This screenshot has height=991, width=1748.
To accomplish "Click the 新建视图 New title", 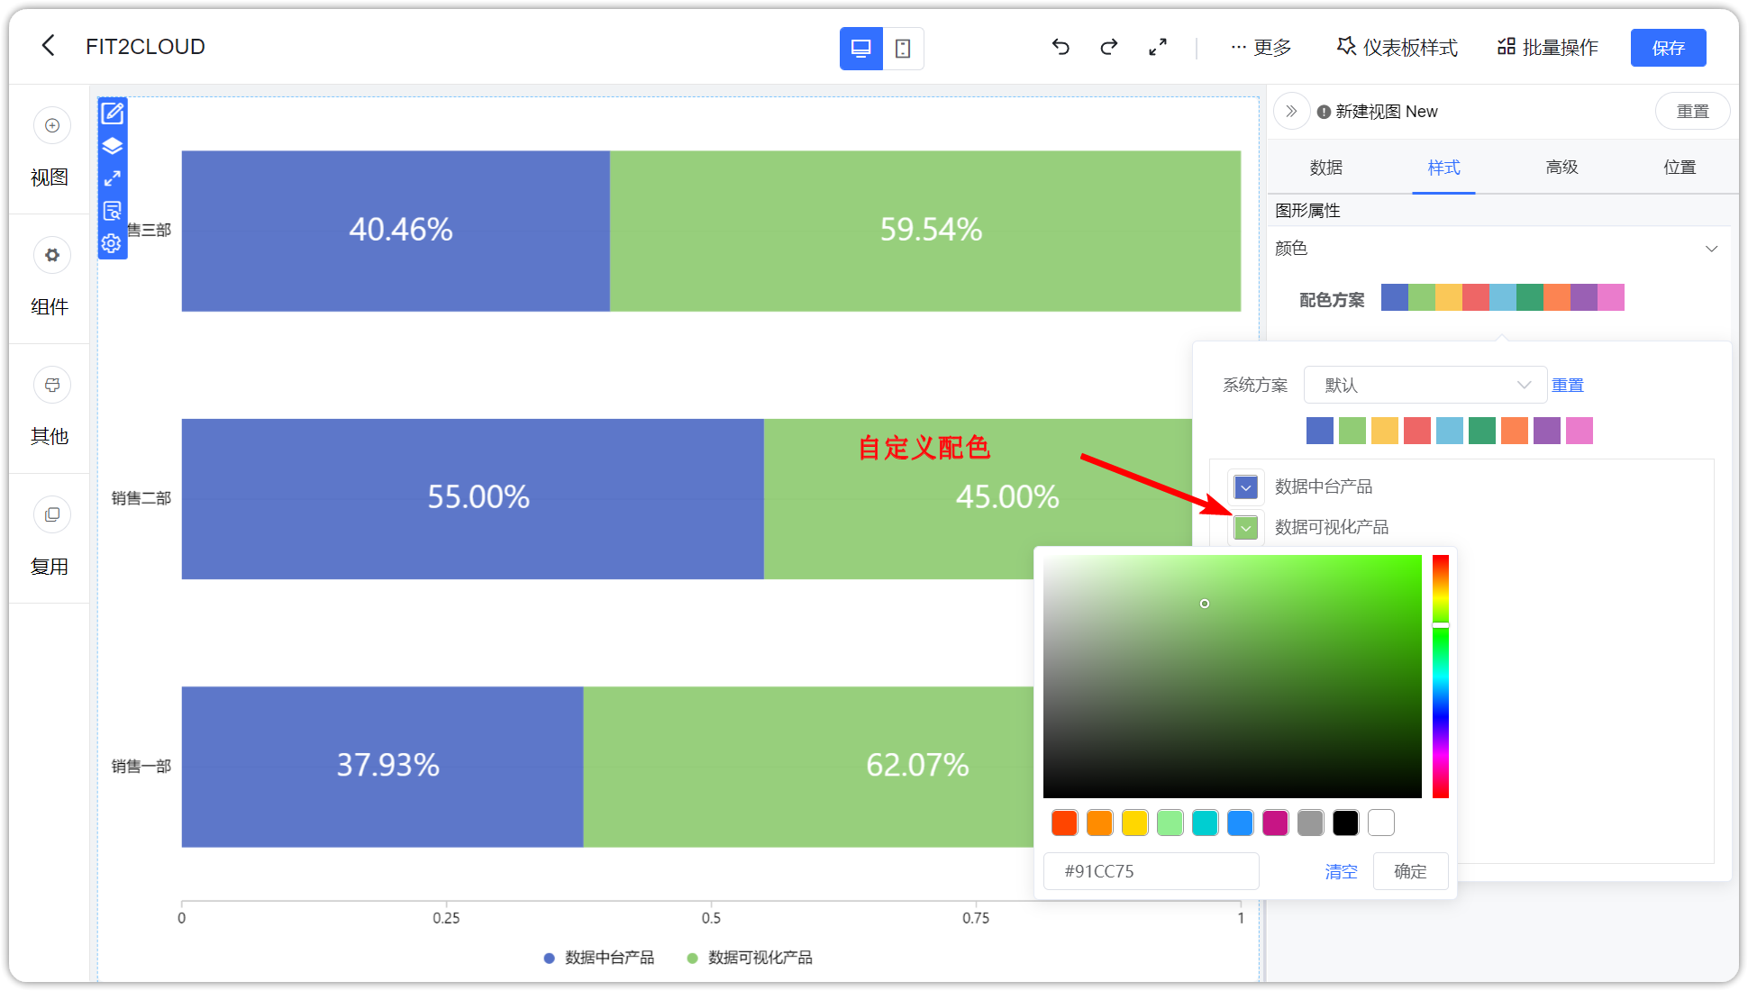I will tap(1387, 112).
